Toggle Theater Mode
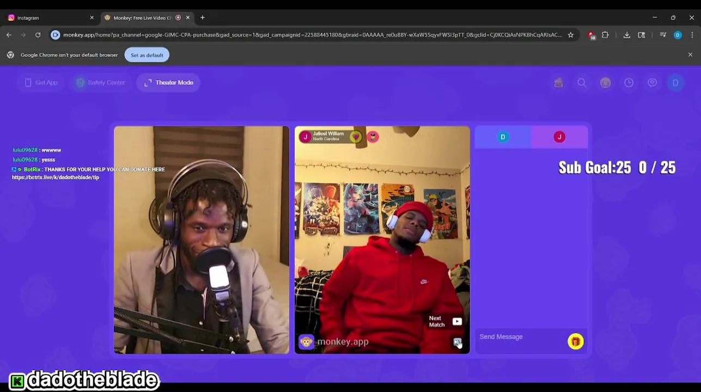The image size is (701, 392). [x=169, y=83]
